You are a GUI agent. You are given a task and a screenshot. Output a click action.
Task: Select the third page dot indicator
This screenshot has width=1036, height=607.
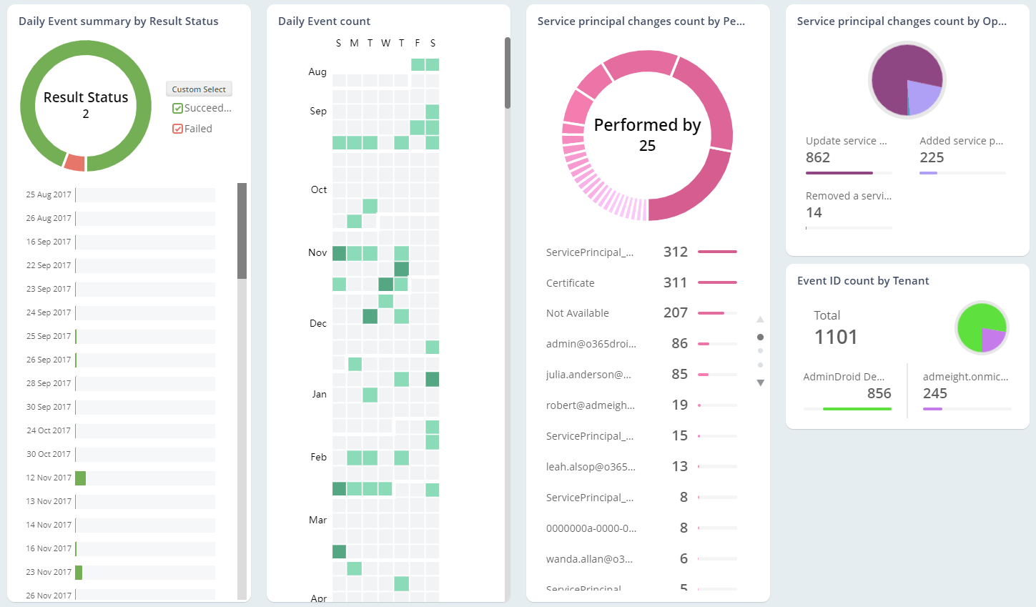(760, 365)
